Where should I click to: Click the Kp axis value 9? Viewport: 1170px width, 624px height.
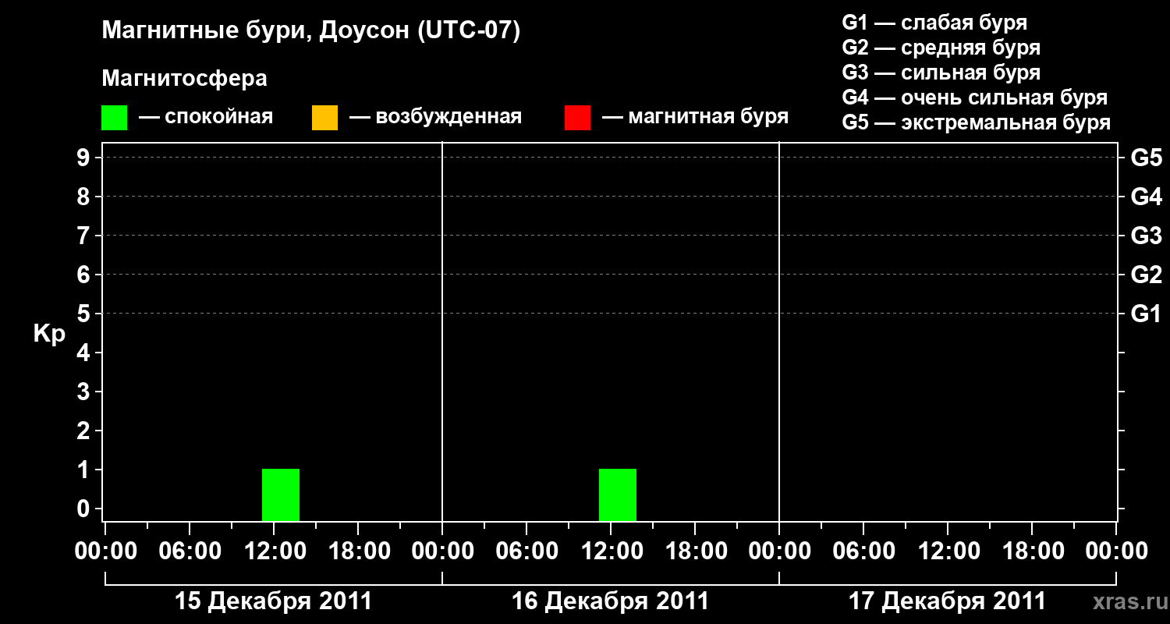tap(85, 158)
